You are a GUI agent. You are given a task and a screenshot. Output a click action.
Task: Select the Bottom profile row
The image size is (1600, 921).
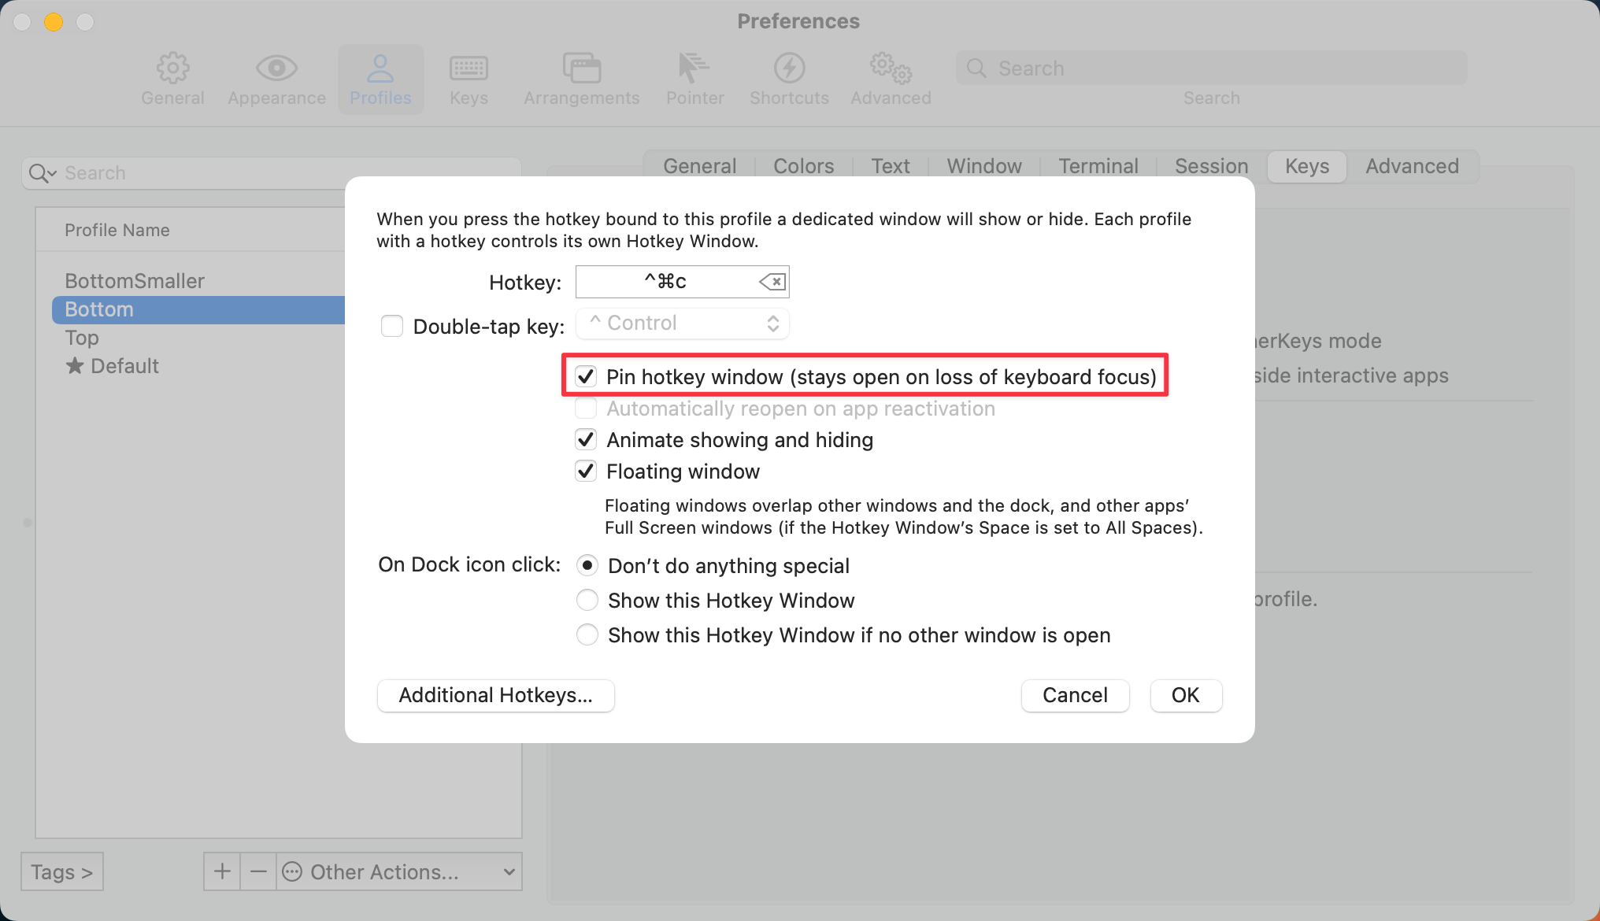point(198,309)
